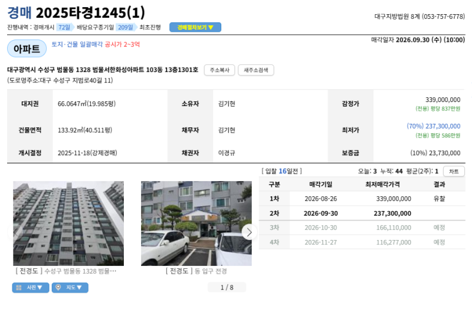The height and width of the screenshot is (309, 472).
Task: Select the 3차 row dated 2026-10-30
Action: coord(362,228)
